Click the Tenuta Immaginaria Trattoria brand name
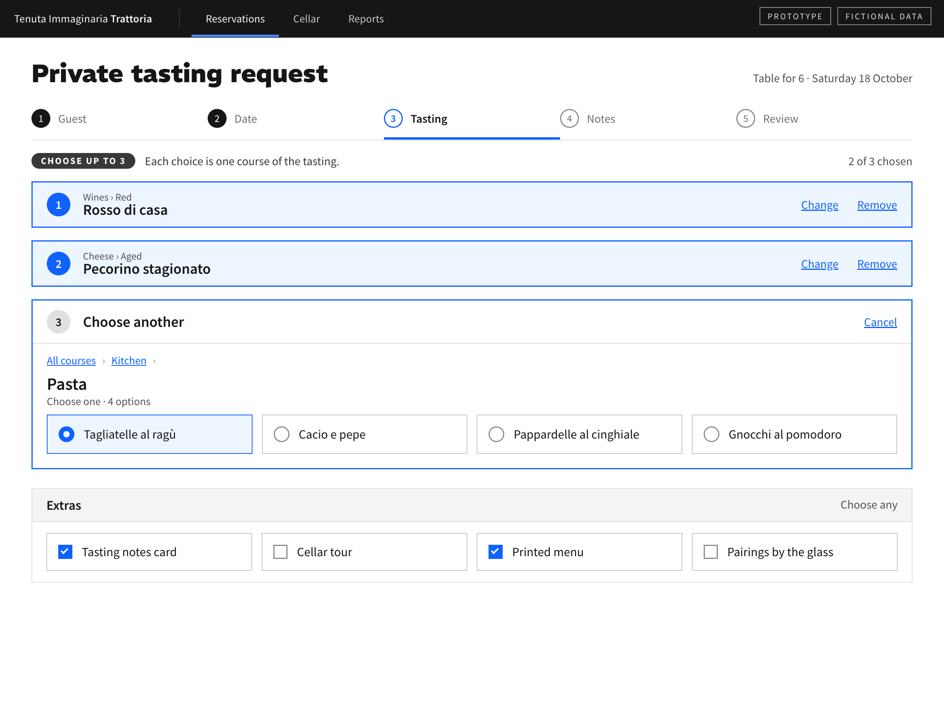 tap(83, 19)
